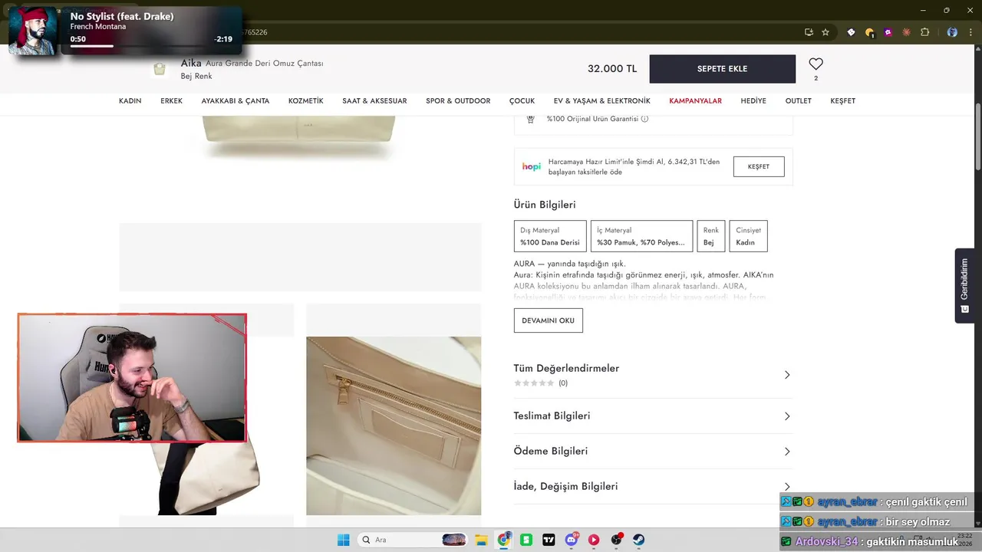The width and height of the screenshot is (982, 552).
Task: Click the purple extension icon
Action: pyautogui.click(x=888, y=32)
